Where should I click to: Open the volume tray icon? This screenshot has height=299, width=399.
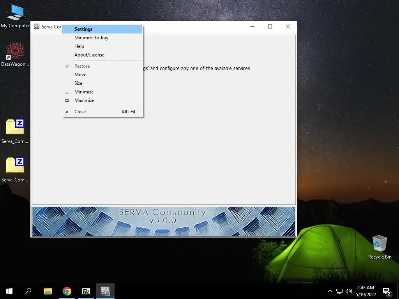349,291
